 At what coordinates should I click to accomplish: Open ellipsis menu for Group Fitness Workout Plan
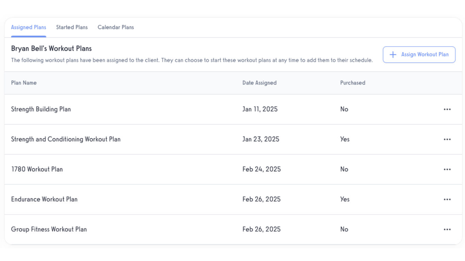pyautogui.click(x=447, y=229)
